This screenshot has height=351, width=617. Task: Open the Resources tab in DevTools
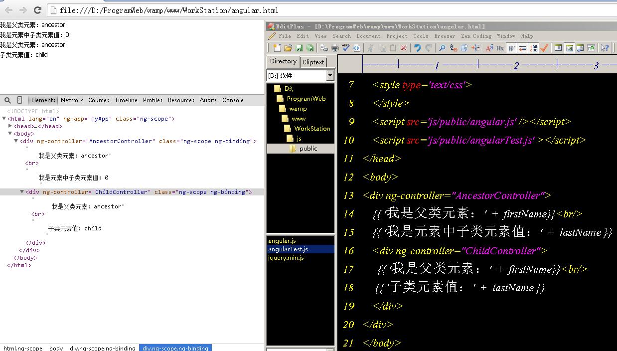[181, 100]
